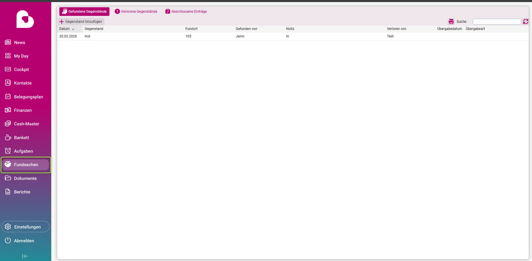The height and width of the screenshot is (261, 532).
Task: Click Gegenstand hinzufügen button
Action: [81, 22]
